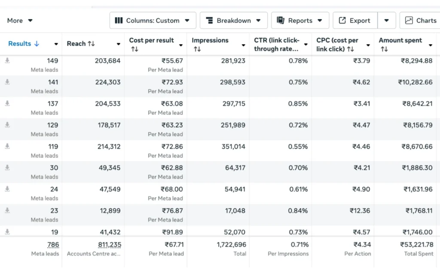The width and height of the screenshot is (440, 273).
Task: Click download icon in 141 results row
Action: tap(7, 82)
